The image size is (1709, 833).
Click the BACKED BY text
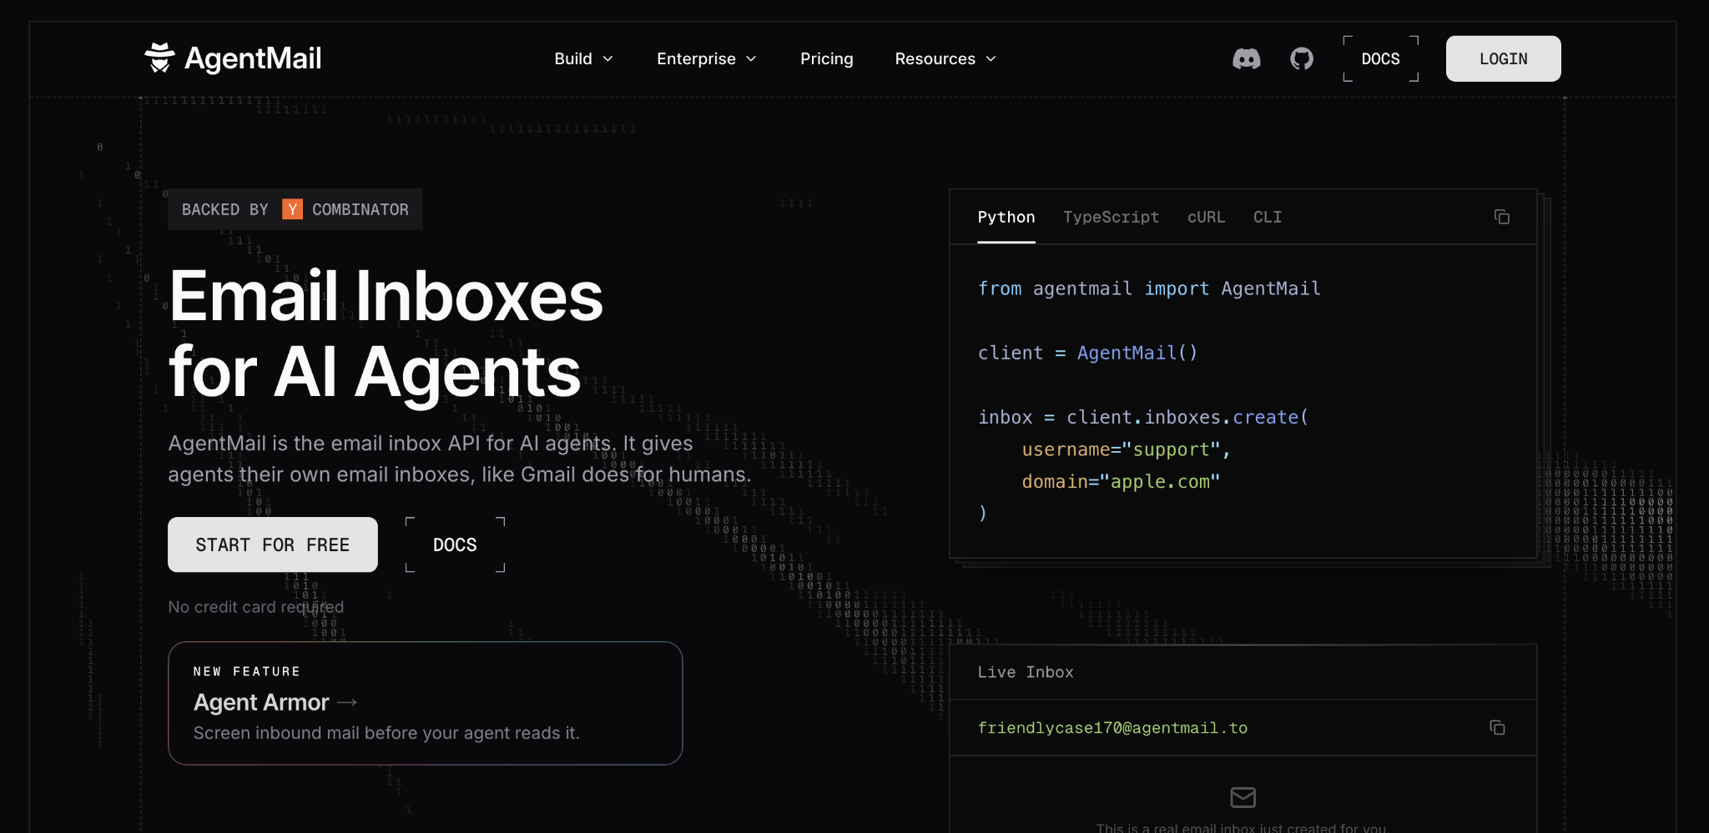tap(225, 209)
